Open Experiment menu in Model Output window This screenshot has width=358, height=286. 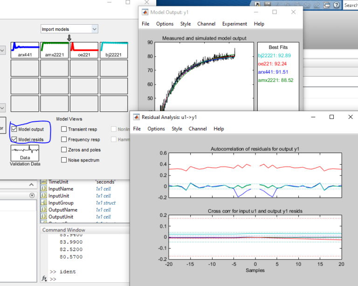click(234, 24)
